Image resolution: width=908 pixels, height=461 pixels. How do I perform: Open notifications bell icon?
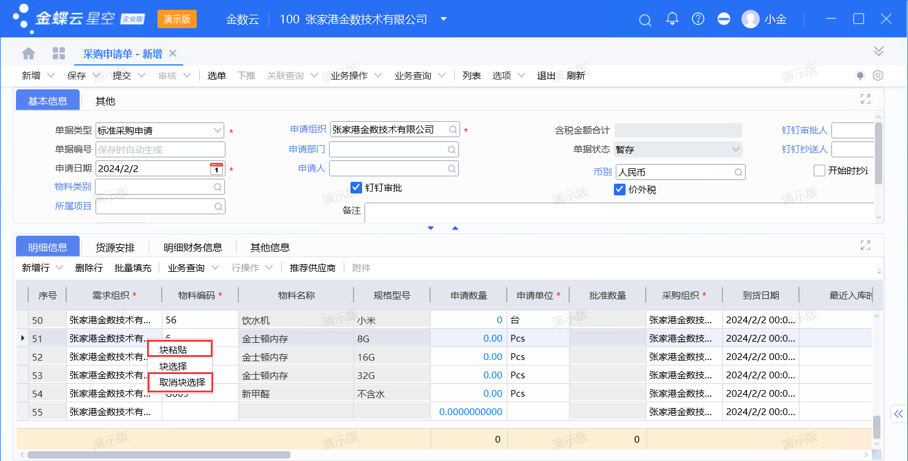coord(673,19)
